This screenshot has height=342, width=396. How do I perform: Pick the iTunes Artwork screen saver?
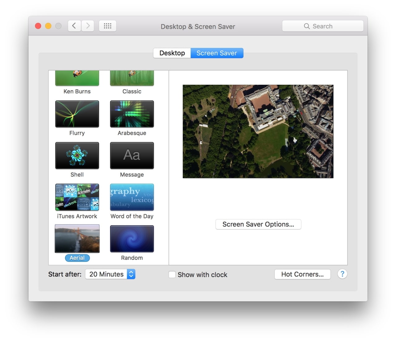77,197
